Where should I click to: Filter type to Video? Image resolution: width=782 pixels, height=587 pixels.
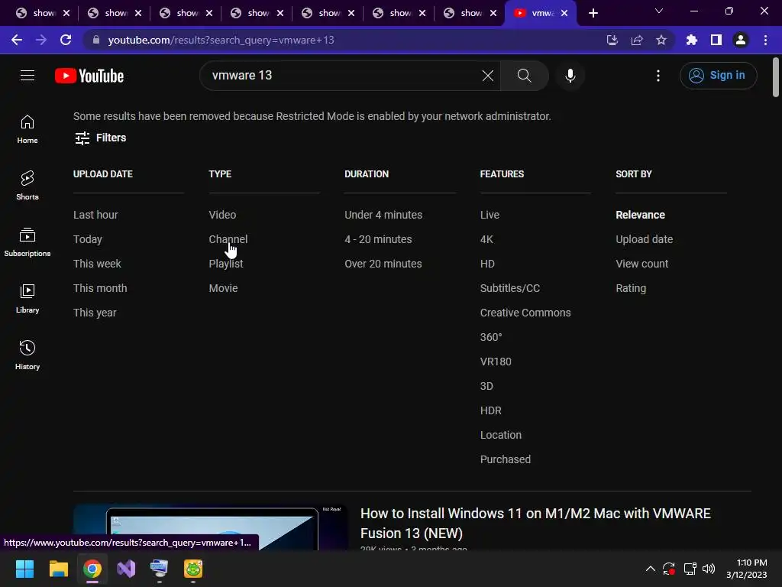(x=222, y=215)
